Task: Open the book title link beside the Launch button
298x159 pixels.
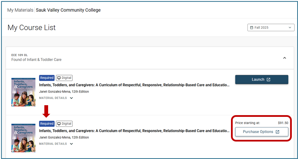Action: (x=134, y=85)
